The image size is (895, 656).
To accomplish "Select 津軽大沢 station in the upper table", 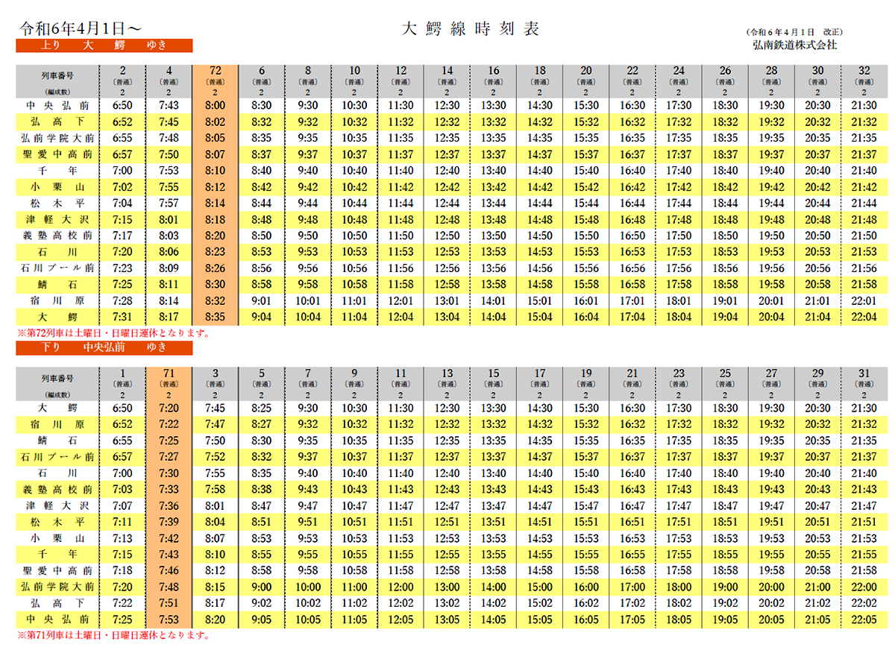I will (57, 219).
